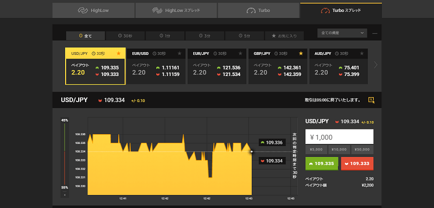Image resolution: width=434 pixels, height=208 pixels.
Task: Click the HighLow tab wave icon
Action: click(x=83, y=10)
